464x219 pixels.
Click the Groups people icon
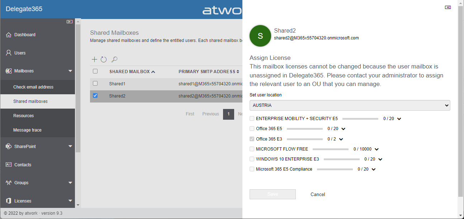click(9, 183)
